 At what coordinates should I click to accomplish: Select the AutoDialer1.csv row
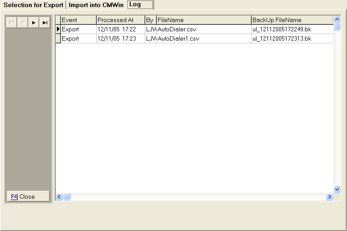(x=204, y=38)
